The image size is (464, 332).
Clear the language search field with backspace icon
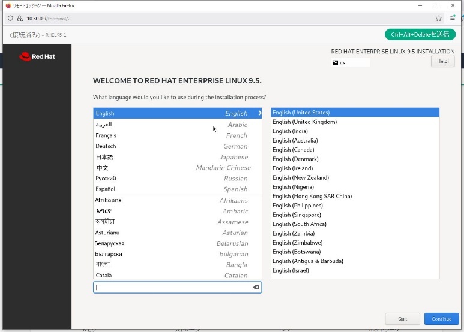(256, 288)
